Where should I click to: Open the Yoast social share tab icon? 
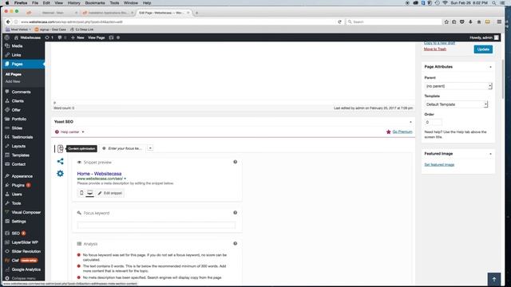coord(61,161)
